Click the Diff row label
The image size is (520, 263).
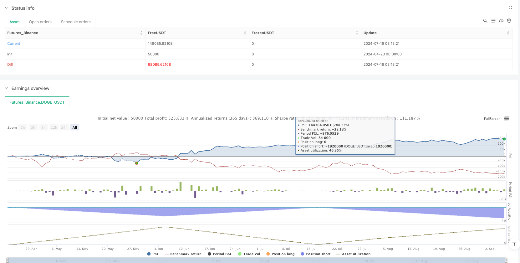tap(10, 64)
